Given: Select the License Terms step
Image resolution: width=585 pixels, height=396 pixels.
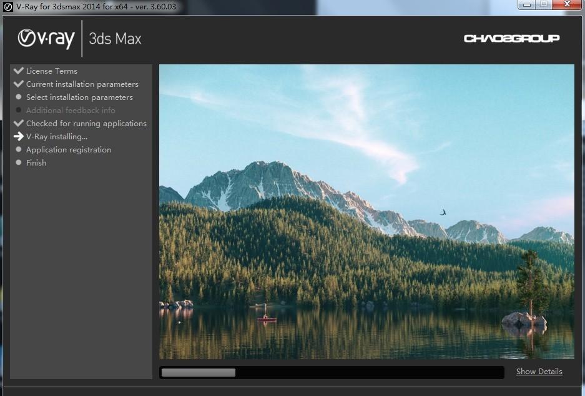Looking at the screenshot, I should pyautogui.click(x=51, y=71).
